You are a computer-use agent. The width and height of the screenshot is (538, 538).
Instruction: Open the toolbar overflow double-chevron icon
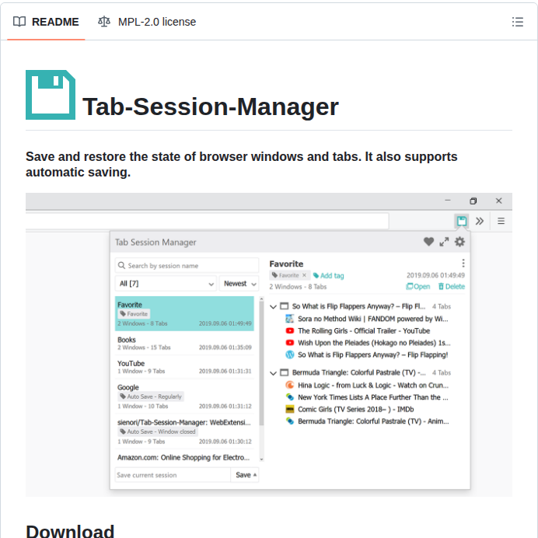pyautogui.click(x=480, y=221)
